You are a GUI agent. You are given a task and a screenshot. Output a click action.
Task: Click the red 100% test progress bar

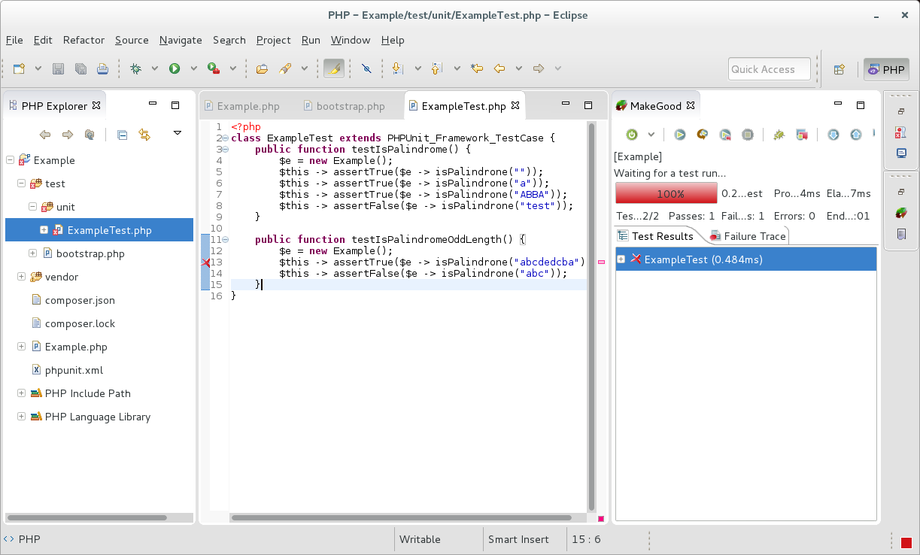(x=666, y=193)
